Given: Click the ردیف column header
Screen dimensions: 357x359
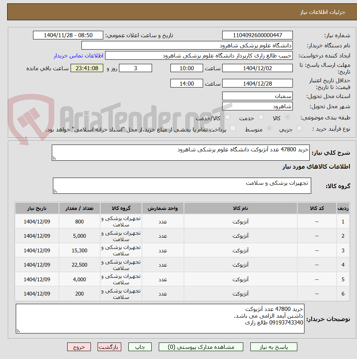Looking at the screenshot, I should click(x=343, y=208).
